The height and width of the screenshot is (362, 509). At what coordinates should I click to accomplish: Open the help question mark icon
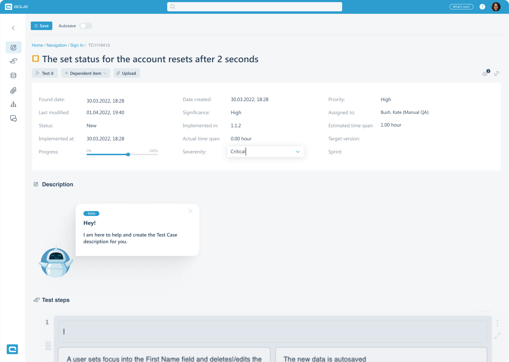point(482,6)
